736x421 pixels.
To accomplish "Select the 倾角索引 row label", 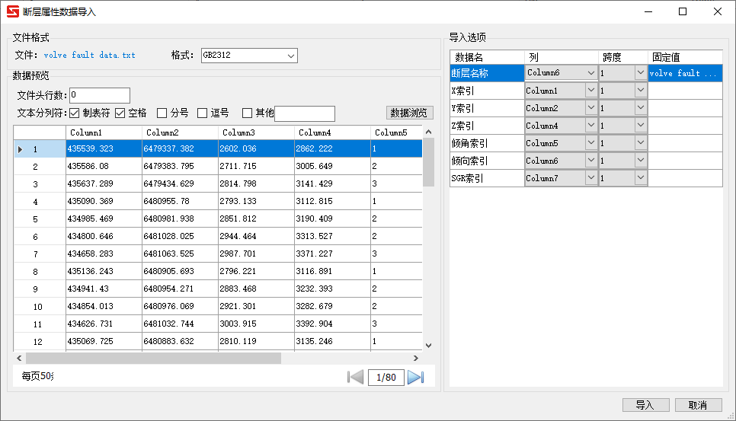I will (x=487, y=143).
